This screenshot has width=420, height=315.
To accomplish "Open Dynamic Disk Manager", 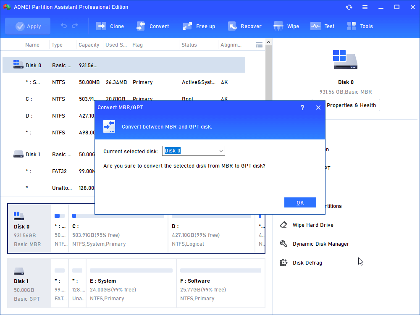I will [320, 244].
